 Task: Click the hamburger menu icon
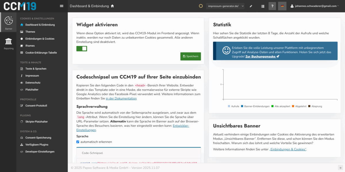62,6
